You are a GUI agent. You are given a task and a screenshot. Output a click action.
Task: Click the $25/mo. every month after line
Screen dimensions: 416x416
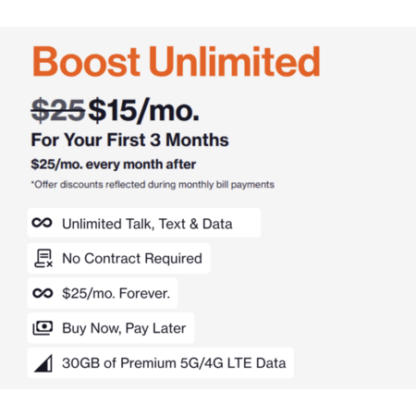[x=114, y=165]
